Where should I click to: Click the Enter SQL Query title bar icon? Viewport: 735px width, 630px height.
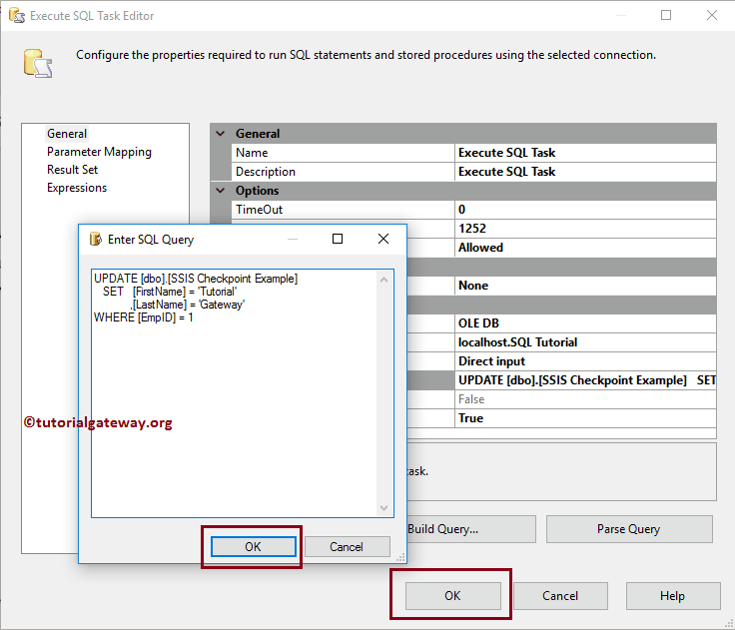[96, 239]
